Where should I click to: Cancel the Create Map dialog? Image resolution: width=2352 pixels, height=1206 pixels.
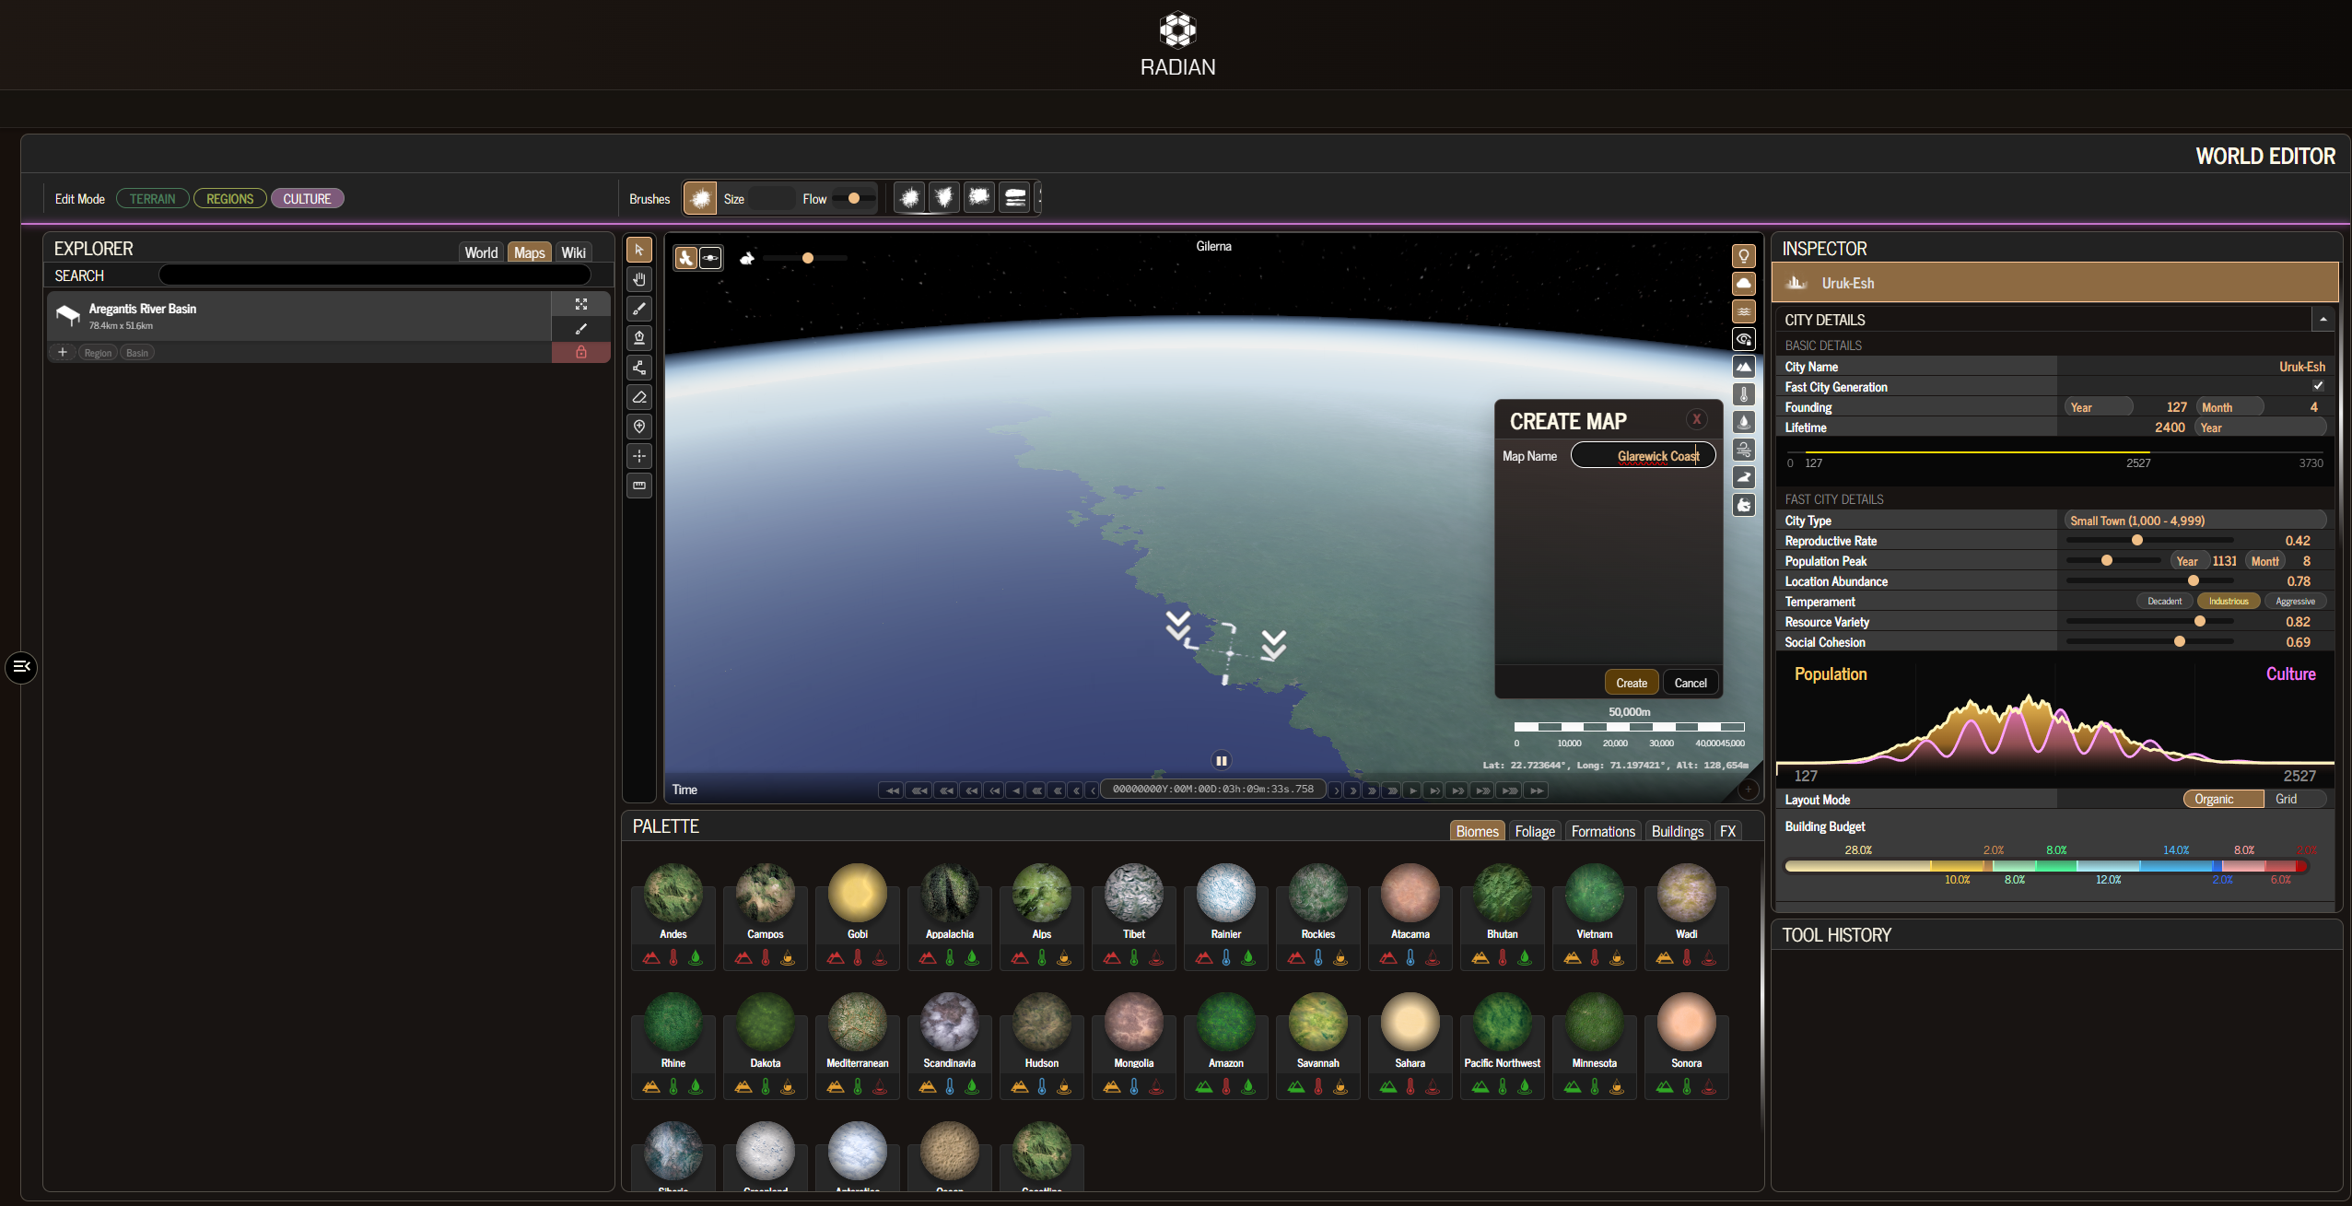tap(1691, 683)
